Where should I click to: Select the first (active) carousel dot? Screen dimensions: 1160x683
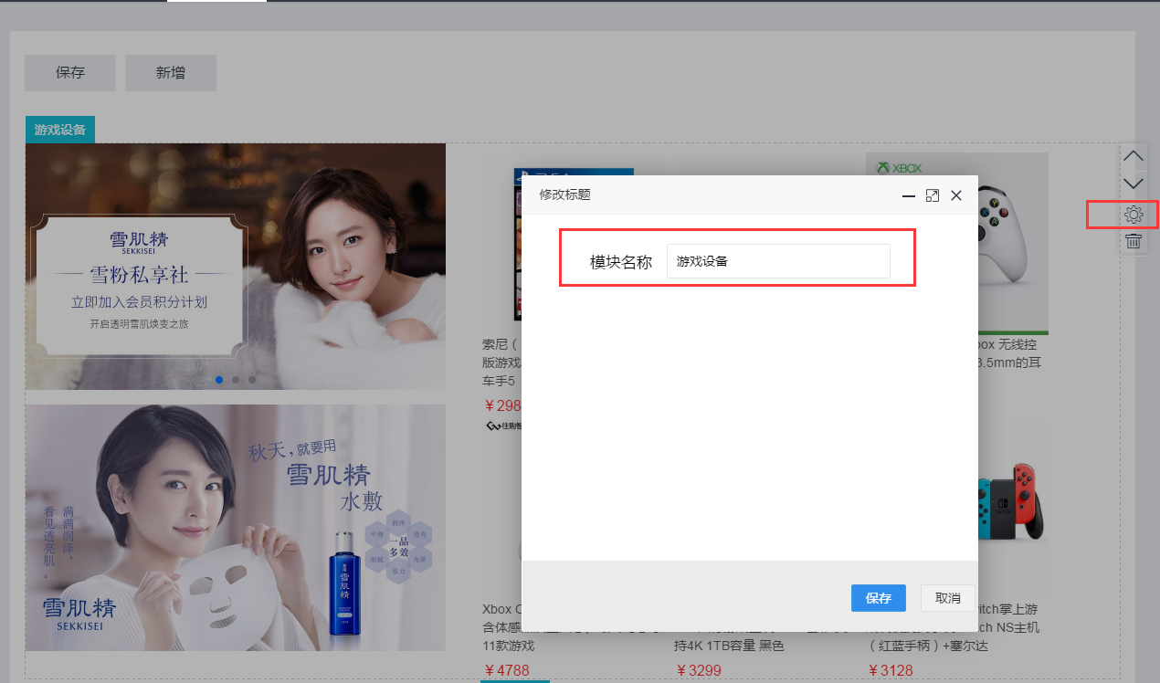click(x=219, y=379)
